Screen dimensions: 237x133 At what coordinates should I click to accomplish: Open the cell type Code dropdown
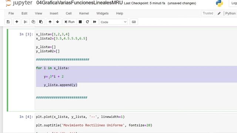point(114,22)
